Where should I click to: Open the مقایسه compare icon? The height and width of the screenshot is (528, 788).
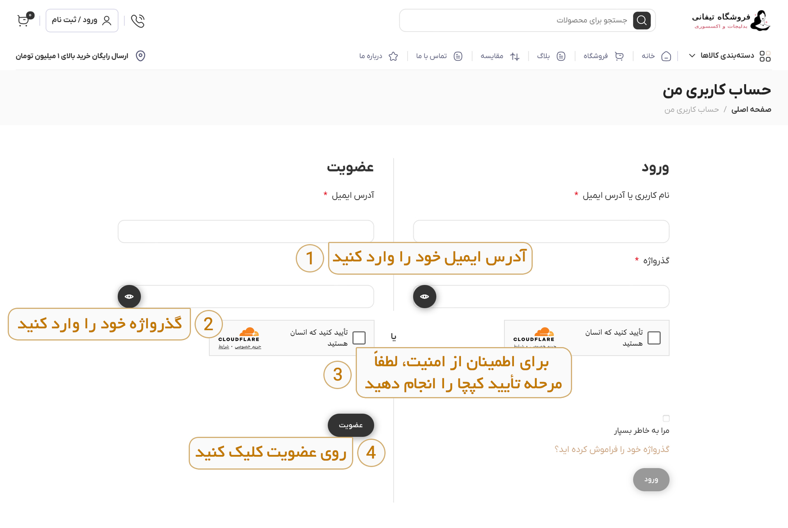pos(515,56)
